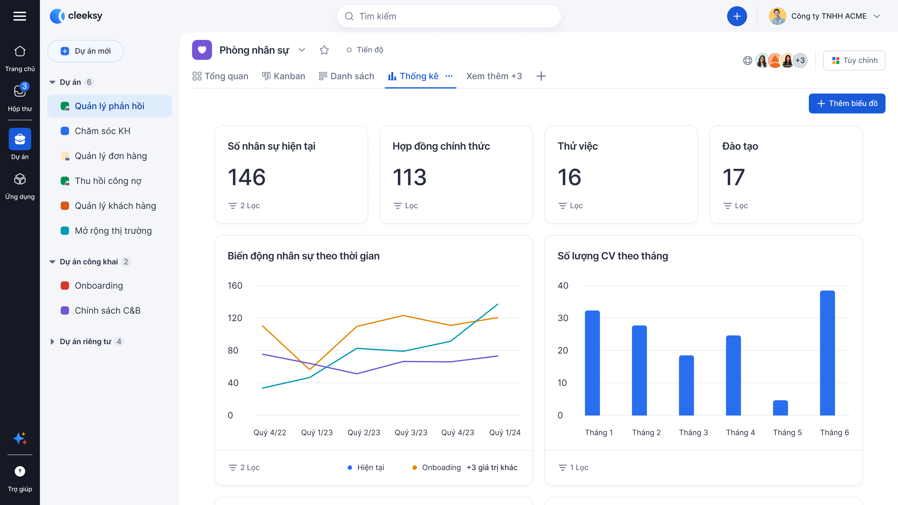Screen dimensions: 898x505
Task: Expand the Phòng nhân sự dropdown arrow
Action: pyautogui.click(x=302, y=50)
